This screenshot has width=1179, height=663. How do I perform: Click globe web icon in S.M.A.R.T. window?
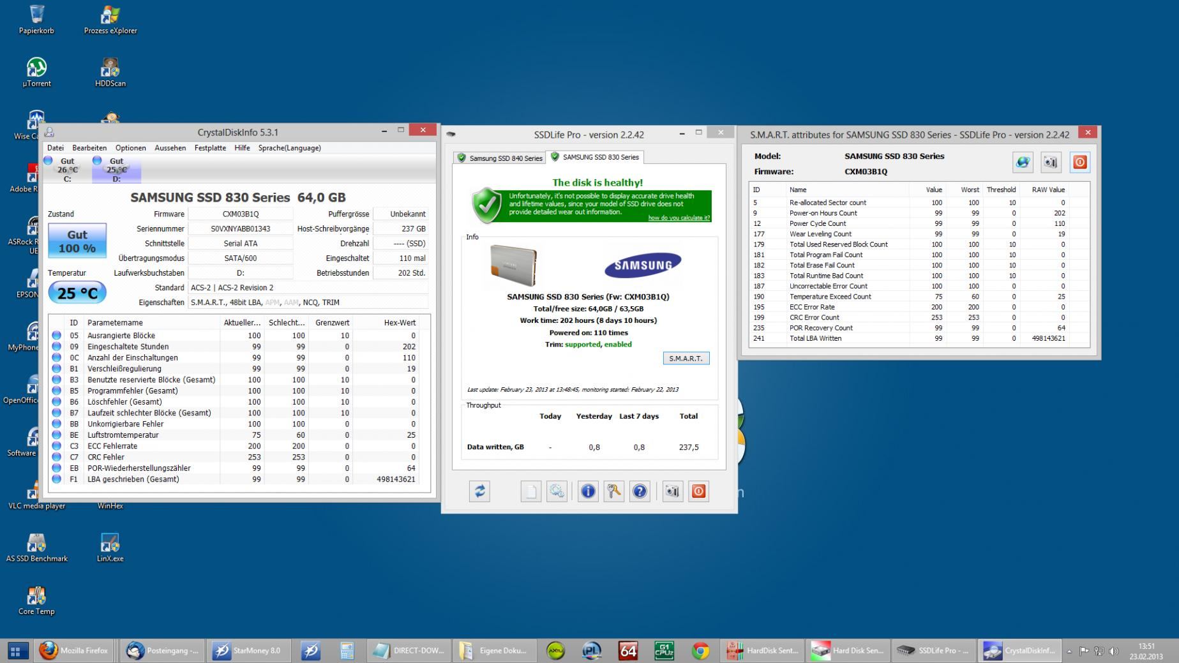click(x=1023, y=162)
